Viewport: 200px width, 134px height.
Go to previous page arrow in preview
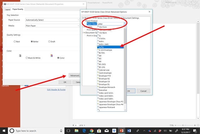click(73, 125)
